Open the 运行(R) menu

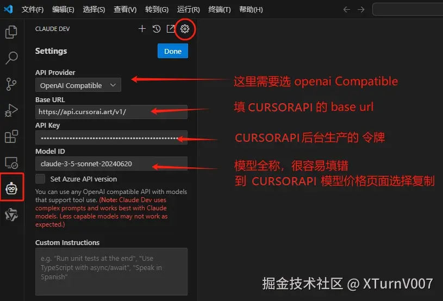189,10
